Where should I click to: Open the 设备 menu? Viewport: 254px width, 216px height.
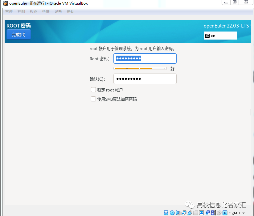[58, 12]
